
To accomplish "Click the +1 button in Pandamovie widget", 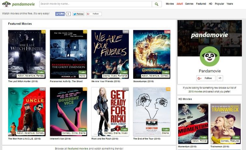I will pyautogui.click(x=220, y=78).
